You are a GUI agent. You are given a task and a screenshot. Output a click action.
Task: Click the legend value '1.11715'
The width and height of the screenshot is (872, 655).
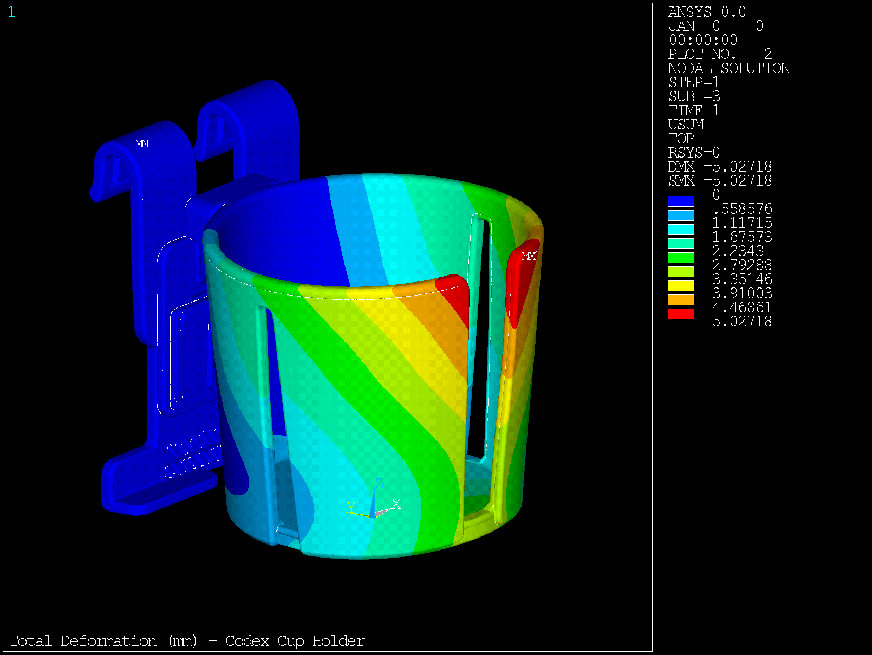point(742,223)
